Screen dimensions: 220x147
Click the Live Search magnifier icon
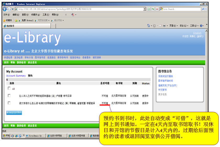click(203, 9)
